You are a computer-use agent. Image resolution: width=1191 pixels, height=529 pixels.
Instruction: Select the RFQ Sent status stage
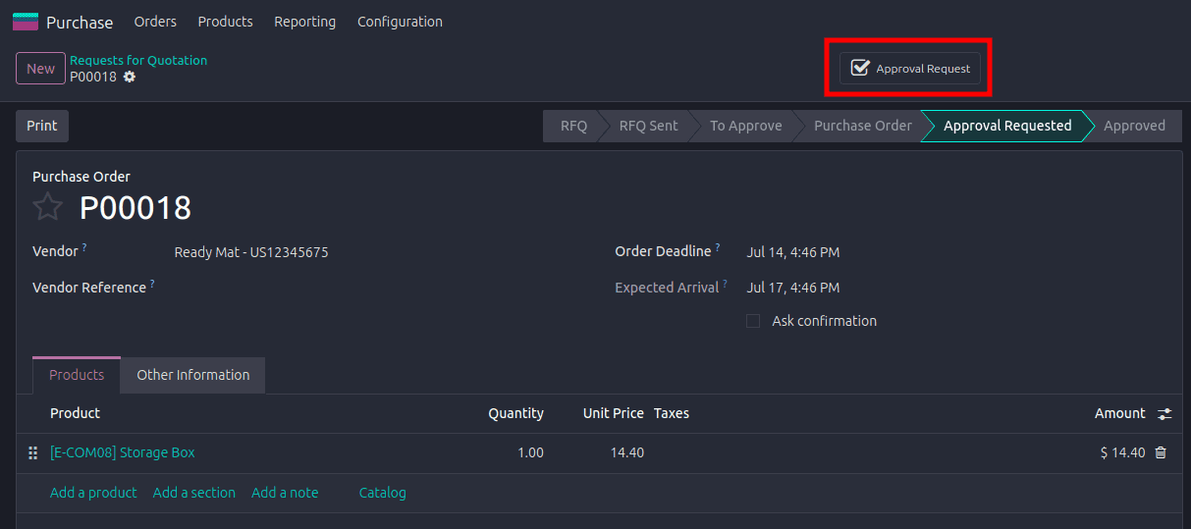click(x=648, y=126)
